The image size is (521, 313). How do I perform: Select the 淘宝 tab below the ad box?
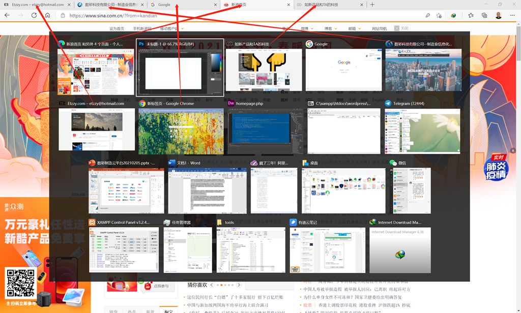point(168,310)
